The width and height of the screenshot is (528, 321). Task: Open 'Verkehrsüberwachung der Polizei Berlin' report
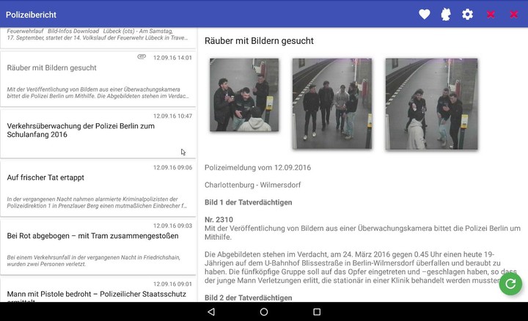pos(98,134)
